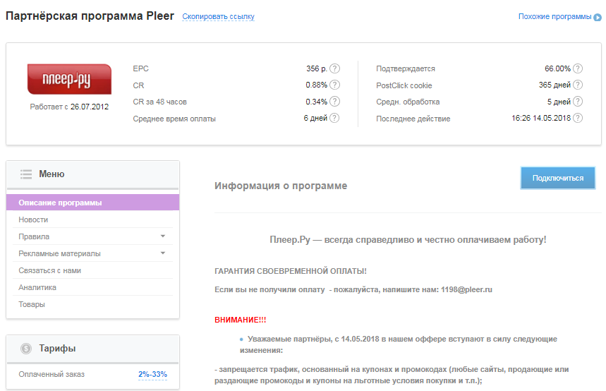This screenshot has height=391, width=606.
Task: Click help icon next to Подтверждается 66.00%
Action: [577, 68]
